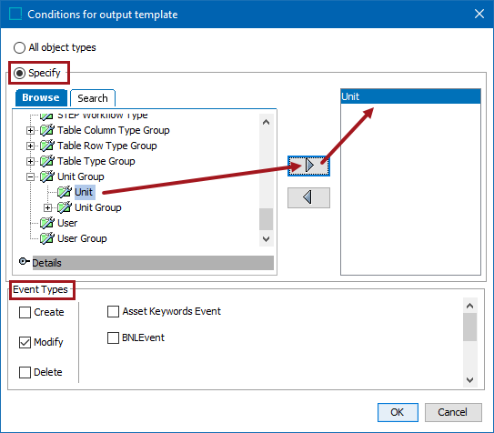The width and height of the screenshot is (494, 433).
Task: Click the left-arrow remove button
Action: [308, 197]
